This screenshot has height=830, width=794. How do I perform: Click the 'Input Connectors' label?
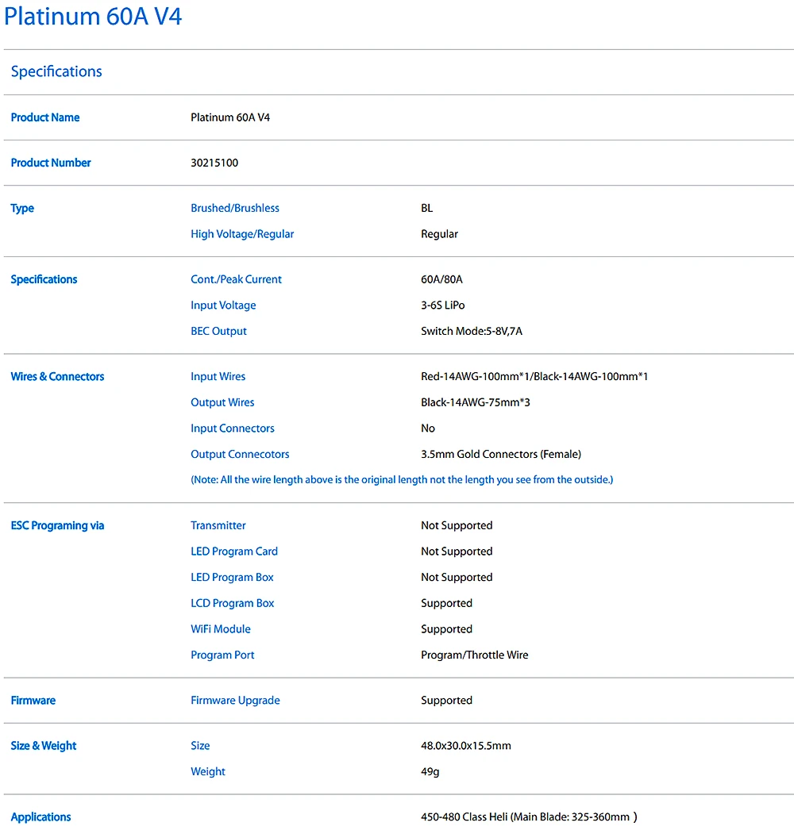[x=233, y=428]
